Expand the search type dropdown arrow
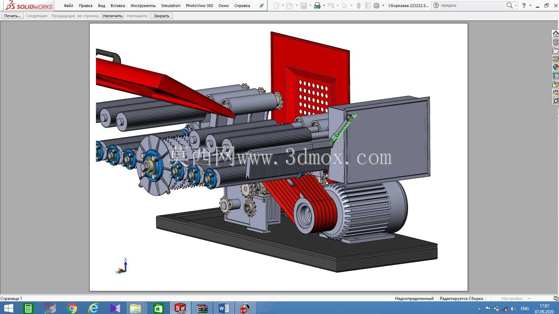The height and width of the screenshot is (314, 559). click(x=516, y=6)
